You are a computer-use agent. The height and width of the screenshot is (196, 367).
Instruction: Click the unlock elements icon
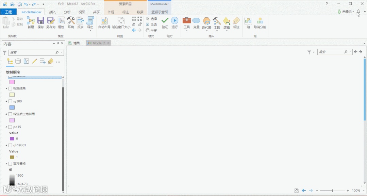tap(140, 24)
